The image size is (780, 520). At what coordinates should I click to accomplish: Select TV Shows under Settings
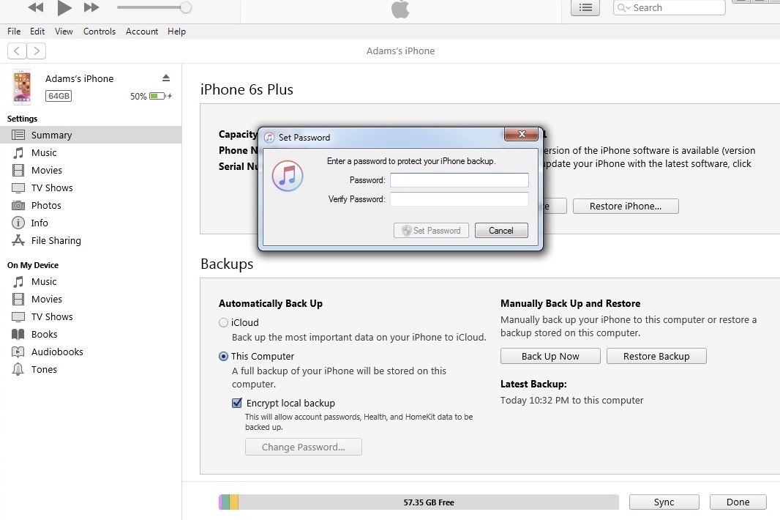[91, 187]
